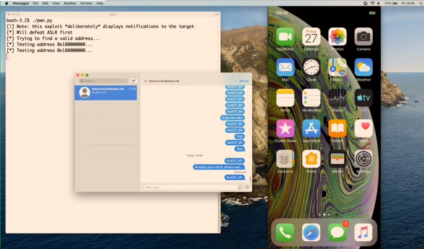Open the Clock app icon
This screenshot has height=249, width=424.
[311, 67]
